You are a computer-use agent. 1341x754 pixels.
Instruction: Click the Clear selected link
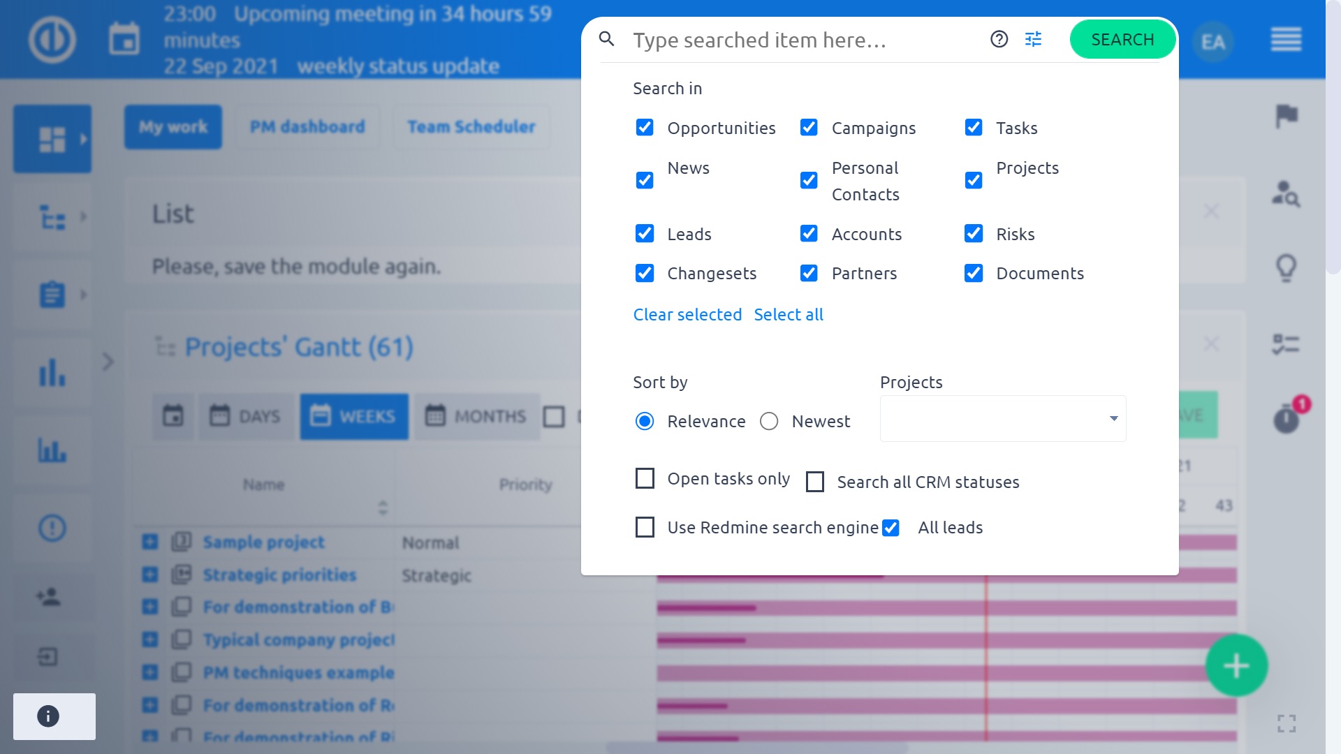coord(687,315)
